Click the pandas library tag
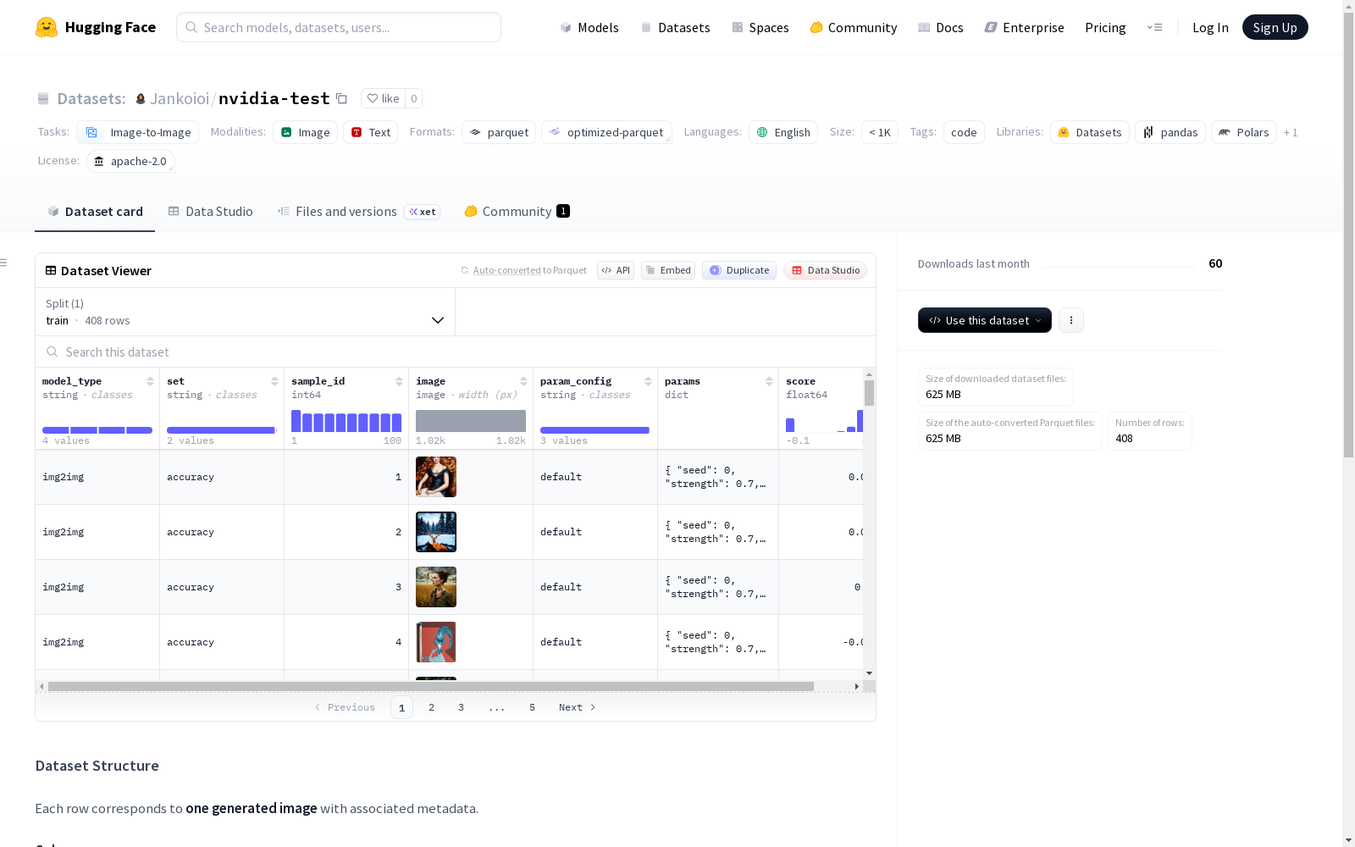The height and width of the screenshot is (847, 1355). [1170, 132]
